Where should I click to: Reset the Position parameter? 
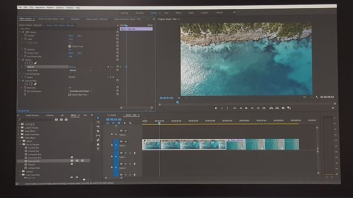pos(117,36)
